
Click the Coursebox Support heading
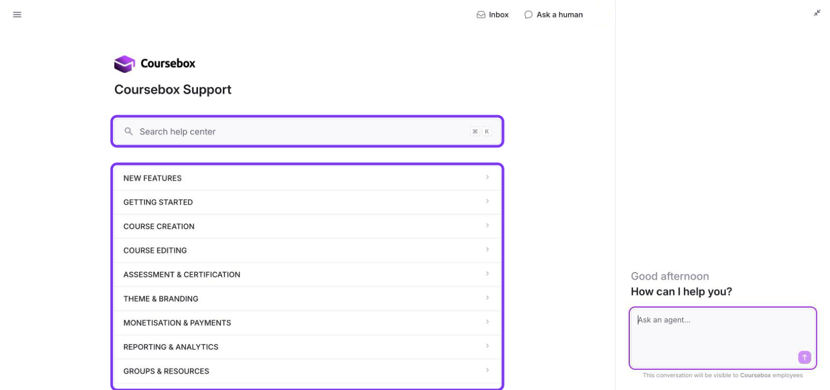click(173, 90)
